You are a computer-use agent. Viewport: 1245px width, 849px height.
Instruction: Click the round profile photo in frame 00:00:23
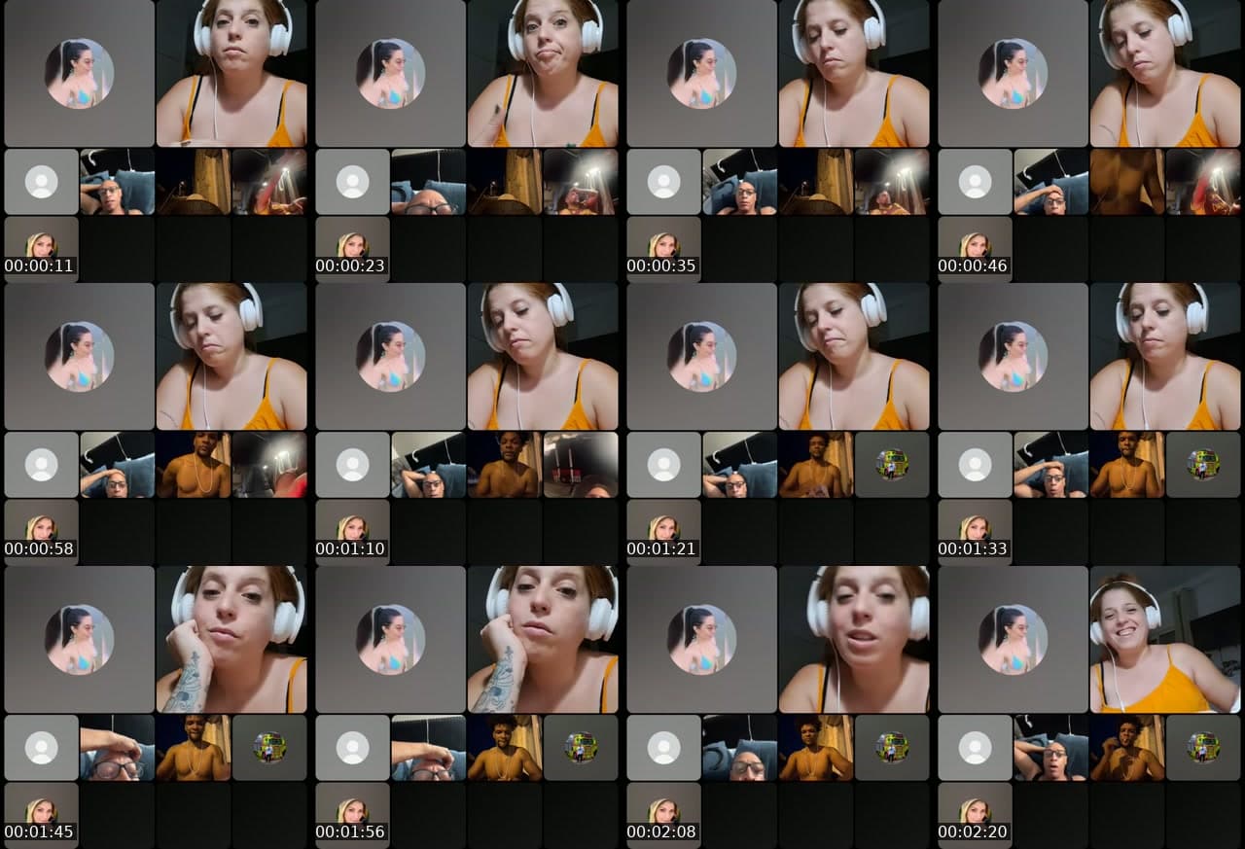click(390, 73)
